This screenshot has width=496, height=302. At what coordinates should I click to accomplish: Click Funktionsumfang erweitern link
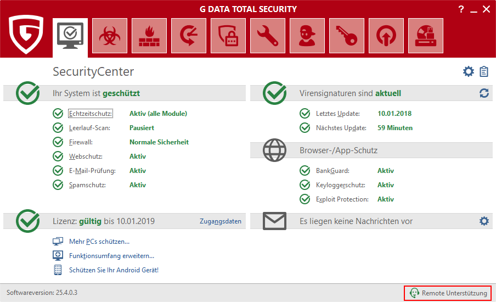(112, 256)
